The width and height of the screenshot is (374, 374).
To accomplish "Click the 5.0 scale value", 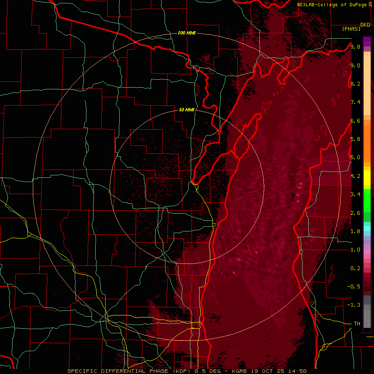I will (x=355, y=157).
